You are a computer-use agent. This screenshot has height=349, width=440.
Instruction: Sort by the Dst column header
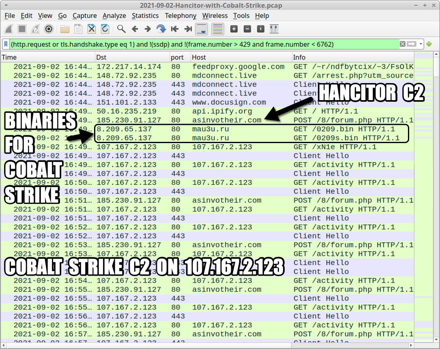click(132, 57)
